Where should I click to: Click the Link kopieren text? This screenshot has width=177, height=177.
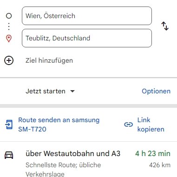(x=151, y=125)
